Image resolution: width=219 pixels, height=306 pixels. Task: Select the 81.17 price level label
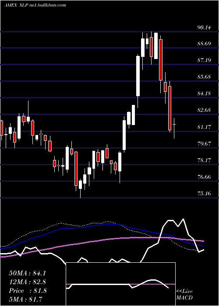(x=204, y=127)
